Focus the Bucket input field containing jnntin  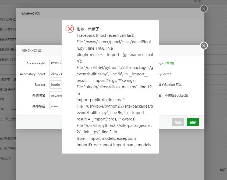pos(56,85)
